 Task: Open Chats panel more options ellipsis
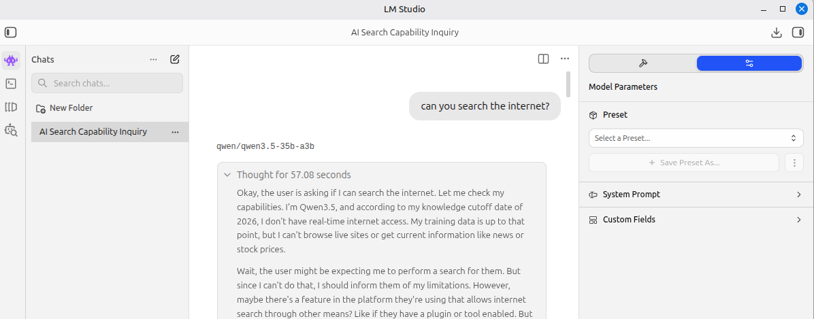pos(154,59)
